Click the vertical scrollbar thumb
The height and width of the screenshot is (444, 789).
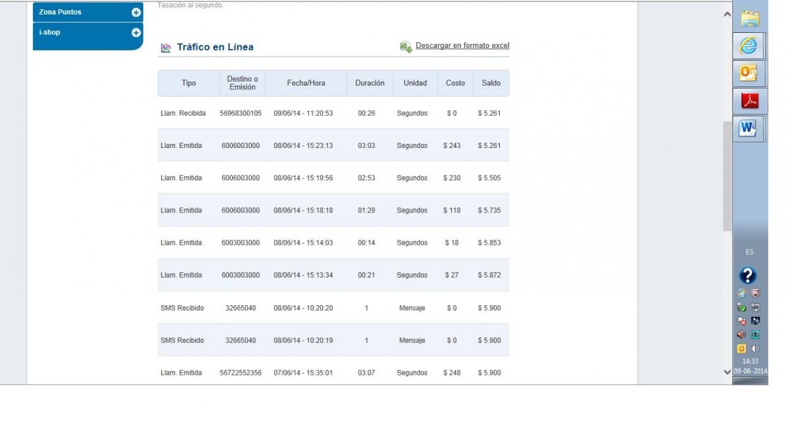(727, 176)
